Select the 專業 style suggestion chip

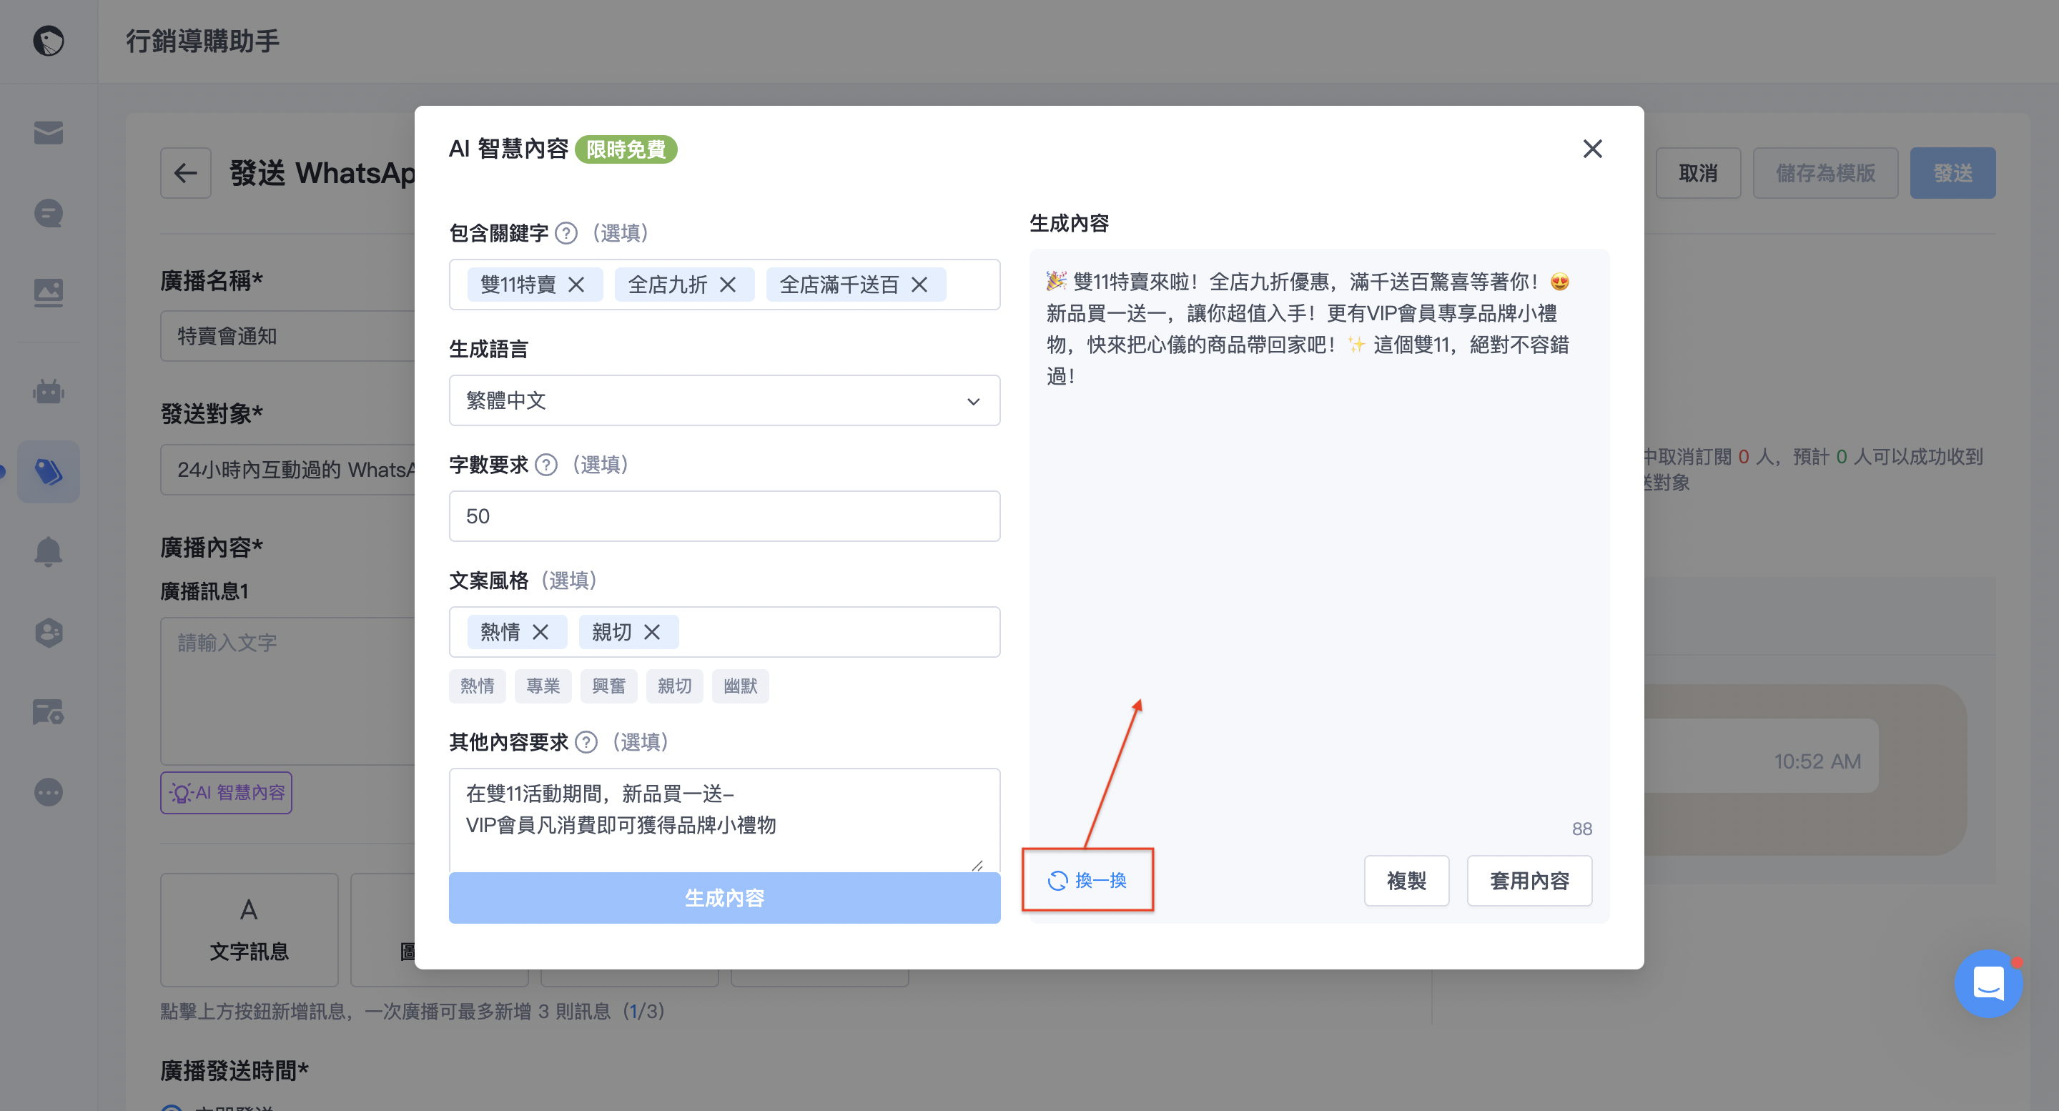(543, 686)
